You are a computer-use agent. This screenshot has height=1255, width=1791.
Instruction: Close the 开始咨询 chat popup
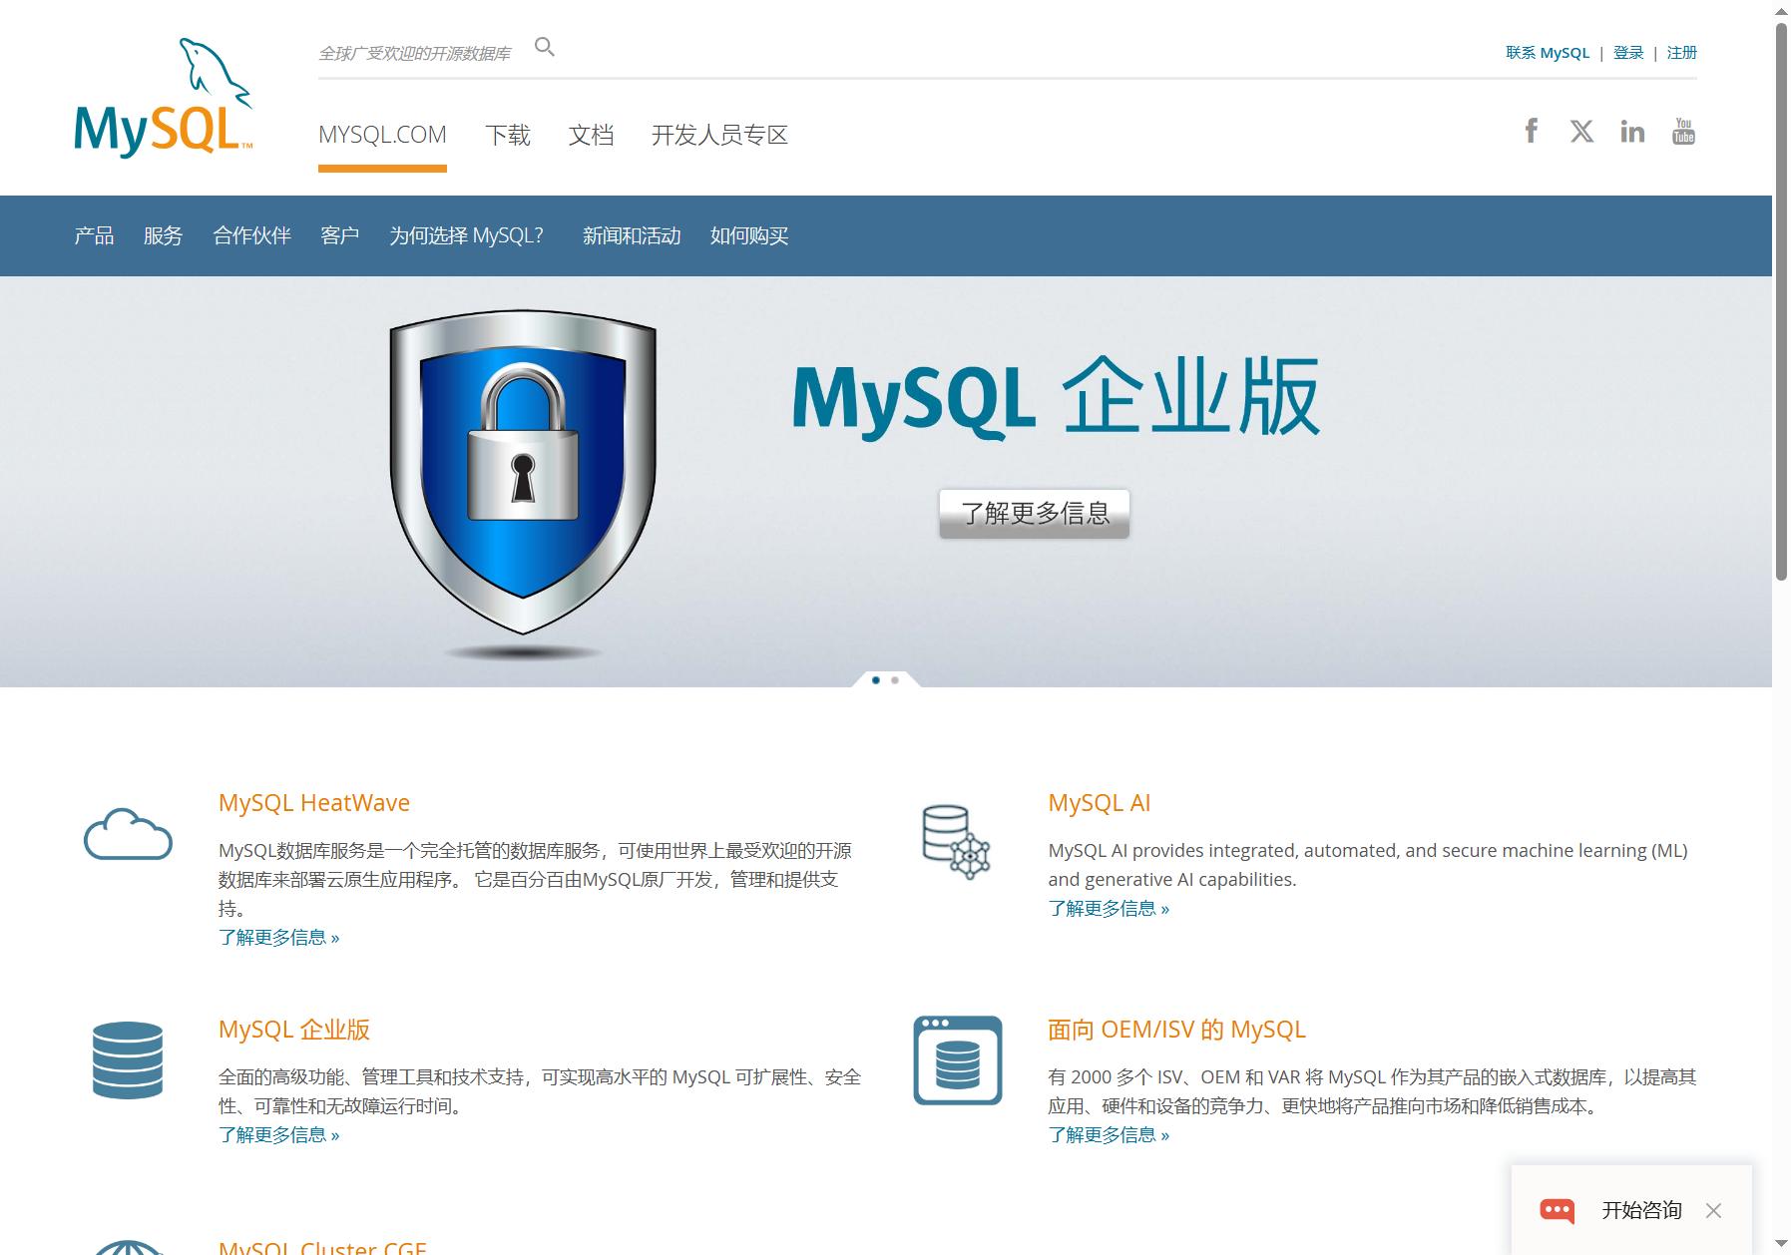(1714, 1210)
